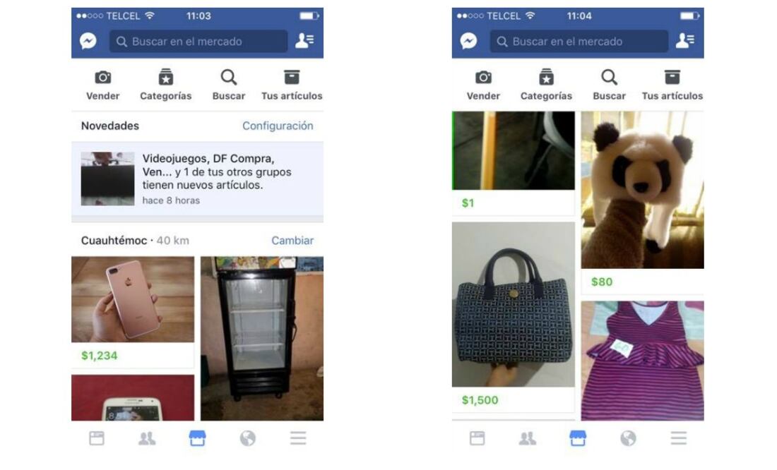Screen dimensions: 777x470
Task: Open globe notifications tab on left phone
Action: (x=248, y=438)
